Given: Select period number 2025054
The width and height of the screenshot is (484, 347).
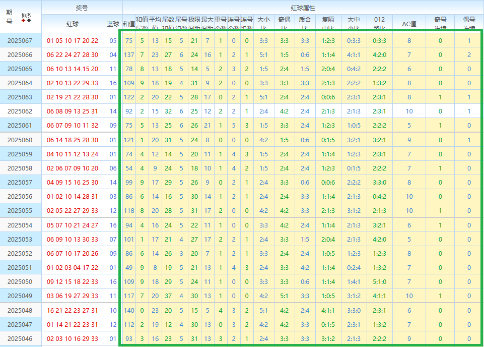Looking at the screenshot, I should pos(20,225).
